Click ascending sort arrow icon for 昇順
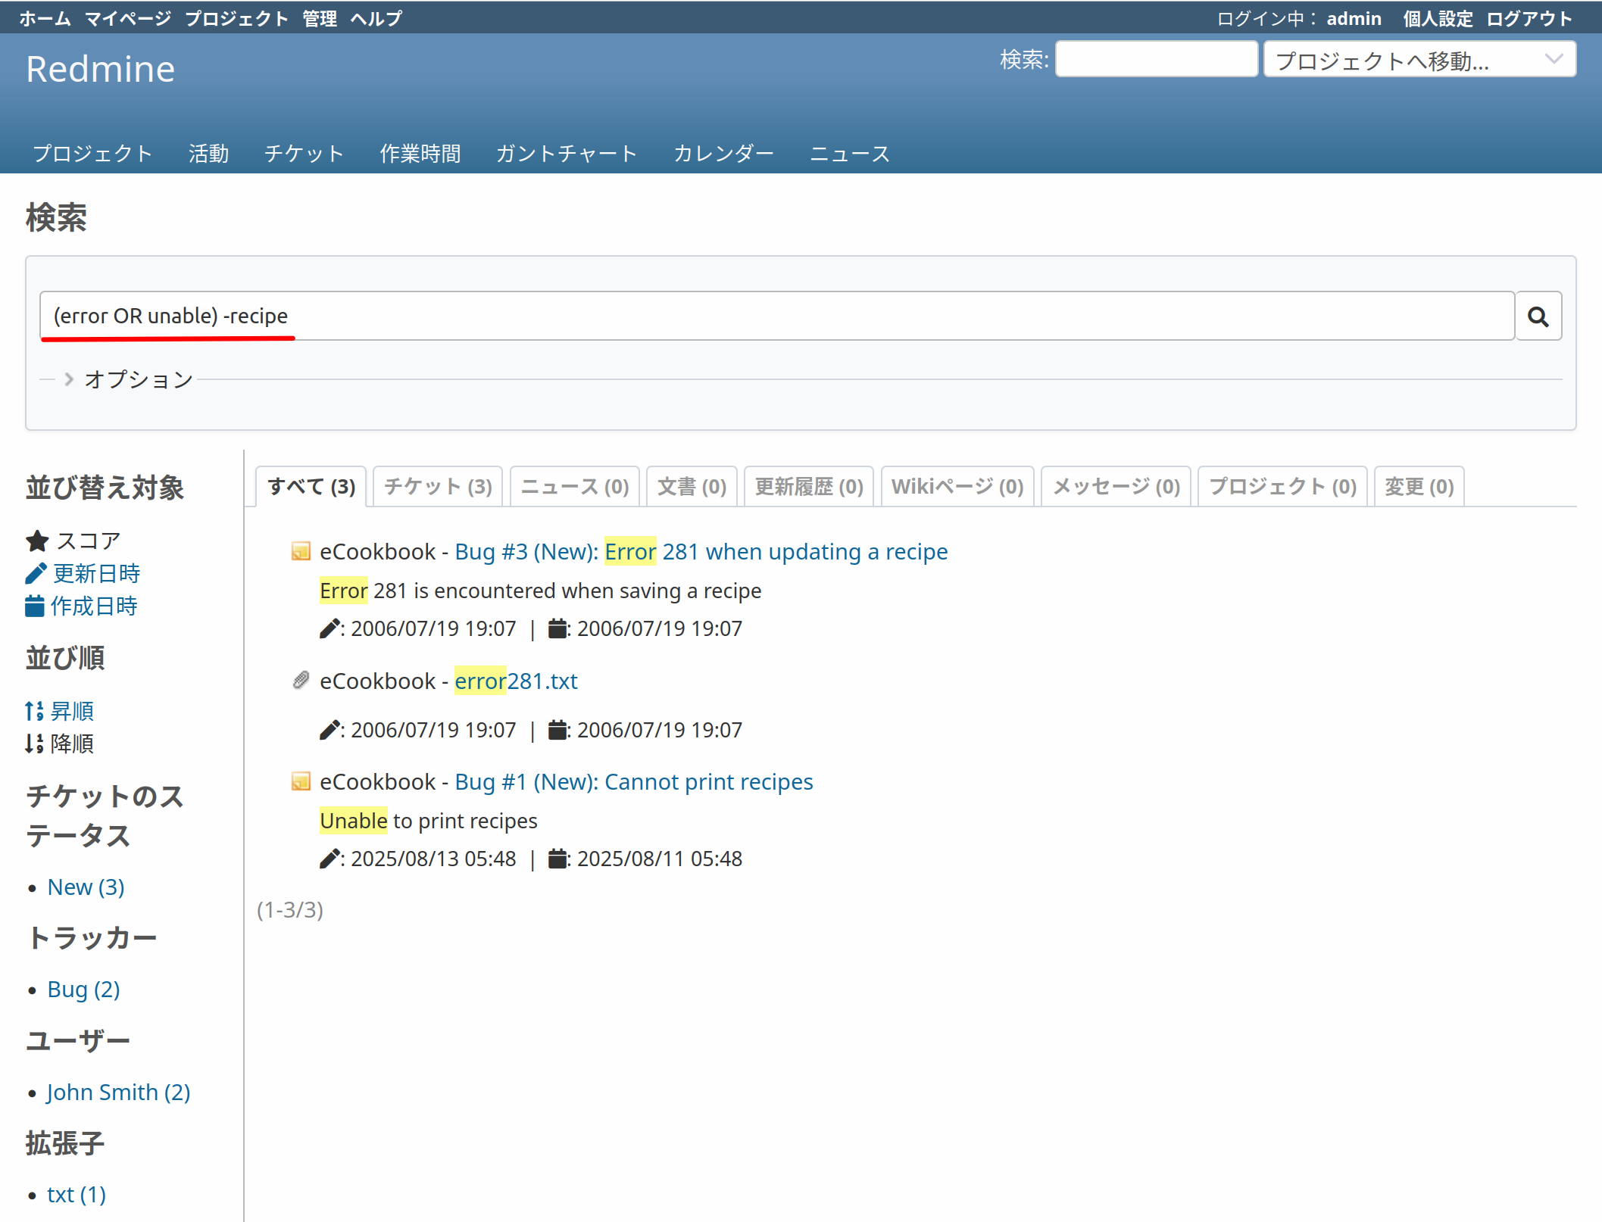Viewport: 1602px width, 1222px height. (34, 711)
